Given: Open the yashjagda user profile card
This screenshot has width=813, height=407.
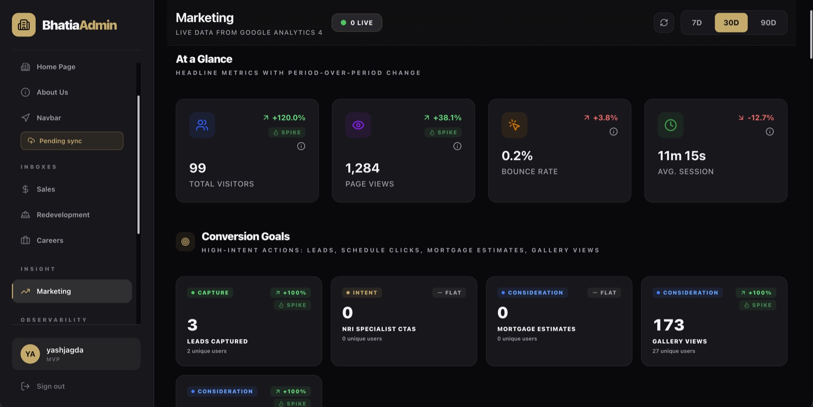Looking at the screenshot, I should point(76,354).
